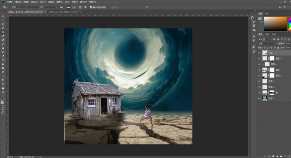Click the reset crop icon in options bar
The height and width of the screenshot is (158, 291).
(147, 7)
